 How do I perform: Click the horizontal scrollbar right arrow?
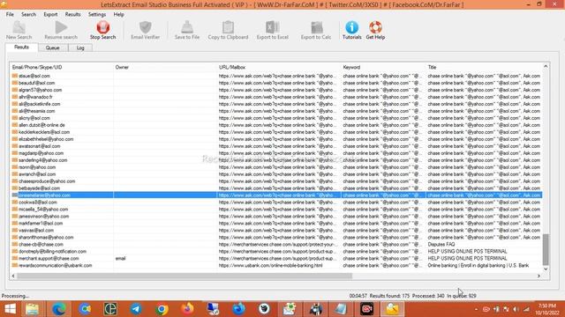point(539,276)
